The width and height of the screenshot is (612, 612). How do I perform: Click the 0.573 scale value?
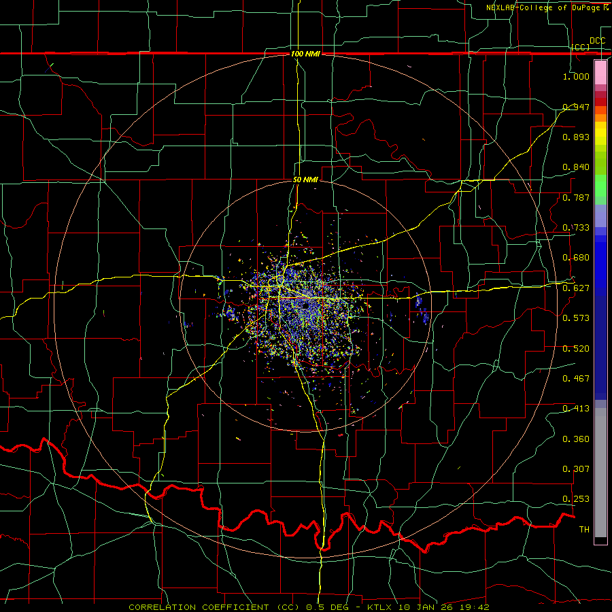(x=576, y=318)
